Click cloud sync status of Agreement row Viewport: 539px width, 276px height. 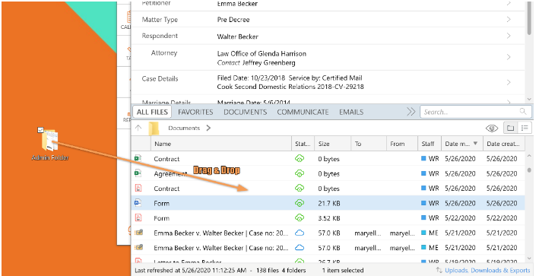pyautogui.click(x=300, y=173)
